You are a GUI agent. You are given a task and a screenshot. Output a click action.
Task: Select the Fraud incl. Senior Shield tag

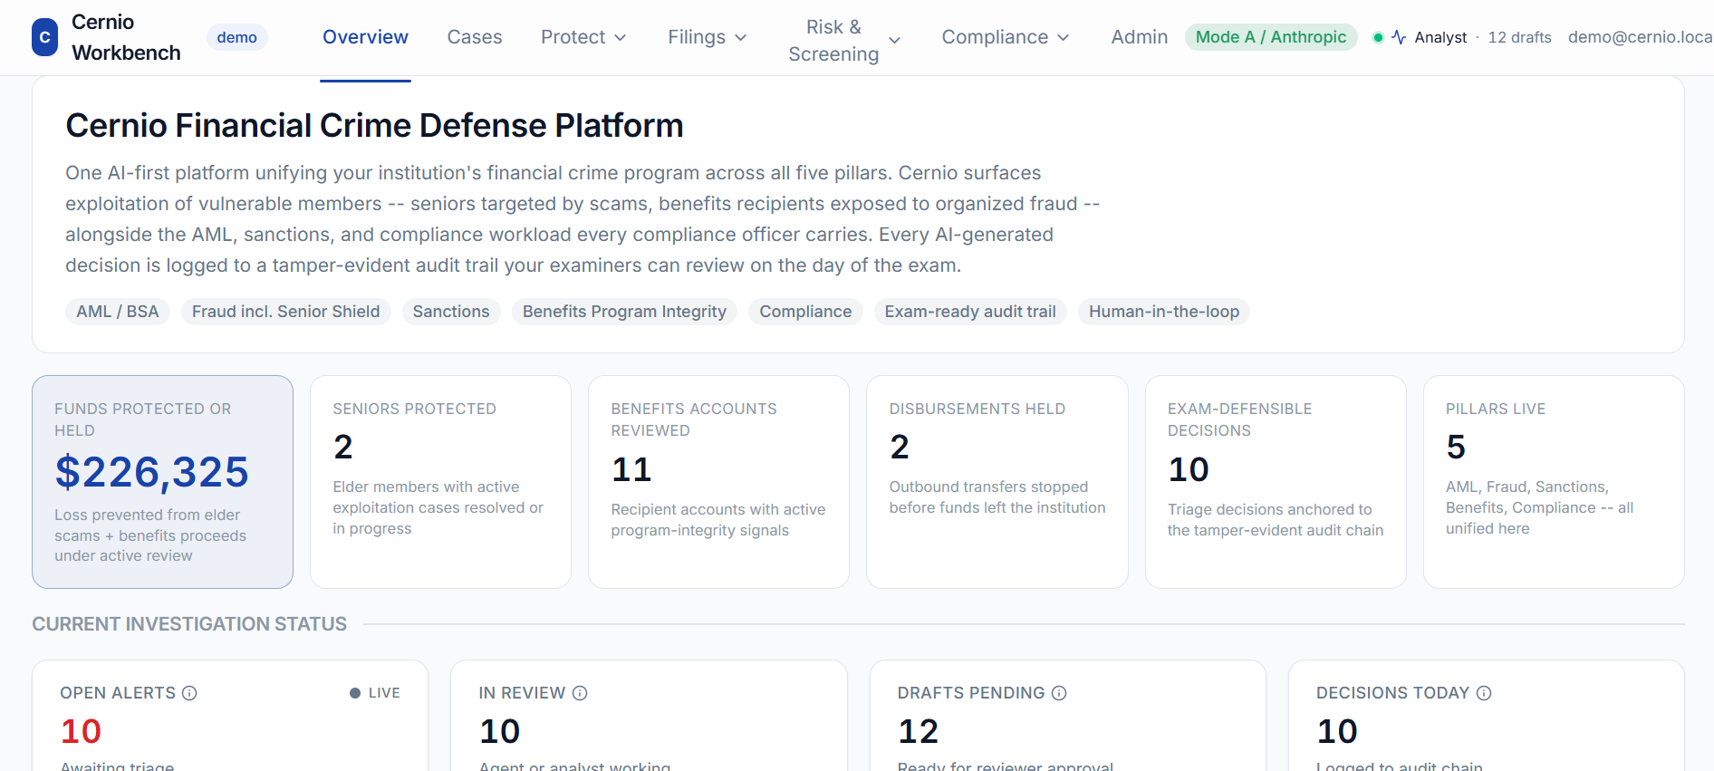pyautogui.click(x=286, y=312)
